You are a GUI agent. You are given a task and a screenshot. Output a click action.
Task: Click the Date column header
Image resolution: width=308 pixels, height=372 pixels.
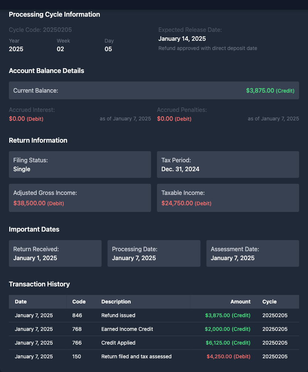click(21, 302)
